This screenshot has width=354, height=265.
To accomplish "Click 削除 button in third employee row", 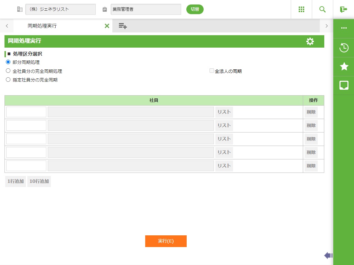I will pyautogui.click(x=311, y=139).
